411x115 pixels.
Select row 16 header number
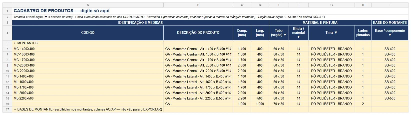tap(7, 104)
